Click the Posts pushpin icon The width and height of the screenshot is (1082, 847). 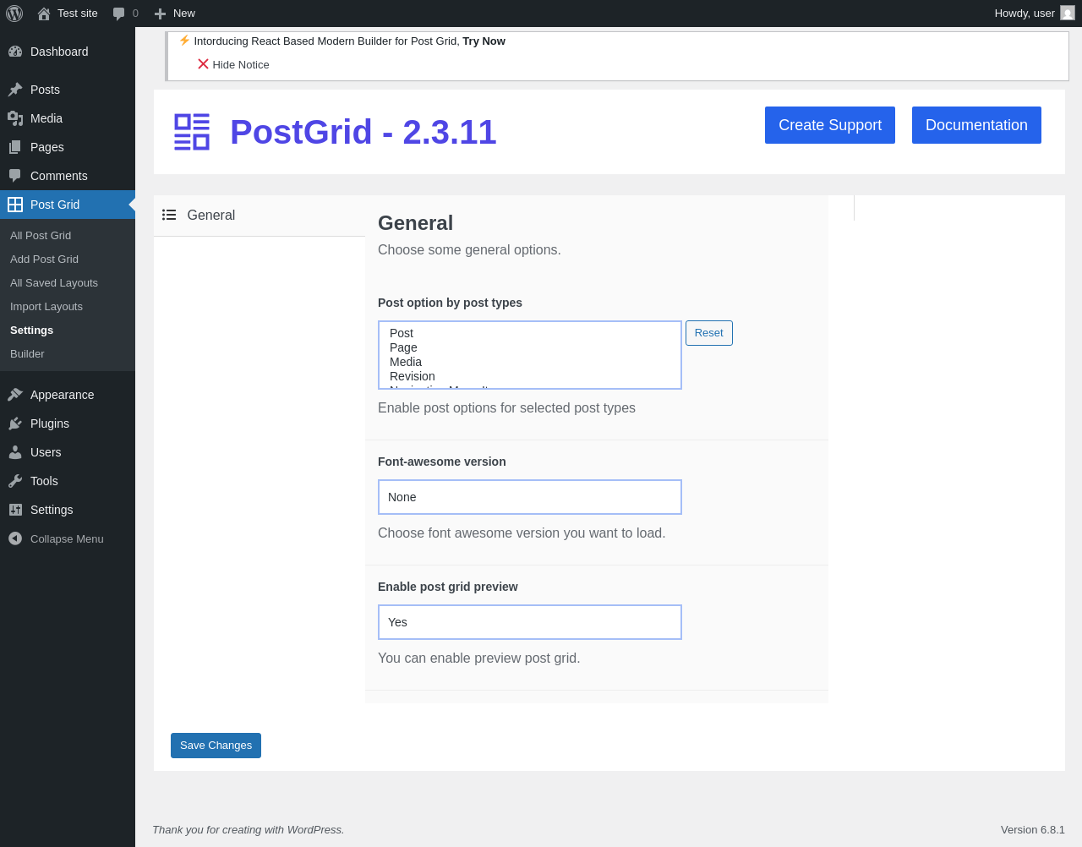[15, 90]
